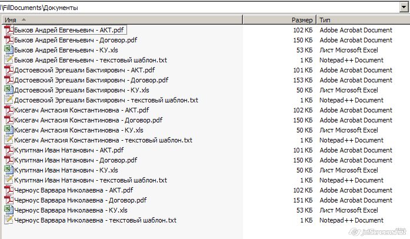The height and width of the screenshot is (239, 410).
Task: Click notepad icon of Быков текстовый шаблон.txt
Action: coord(9,59)
